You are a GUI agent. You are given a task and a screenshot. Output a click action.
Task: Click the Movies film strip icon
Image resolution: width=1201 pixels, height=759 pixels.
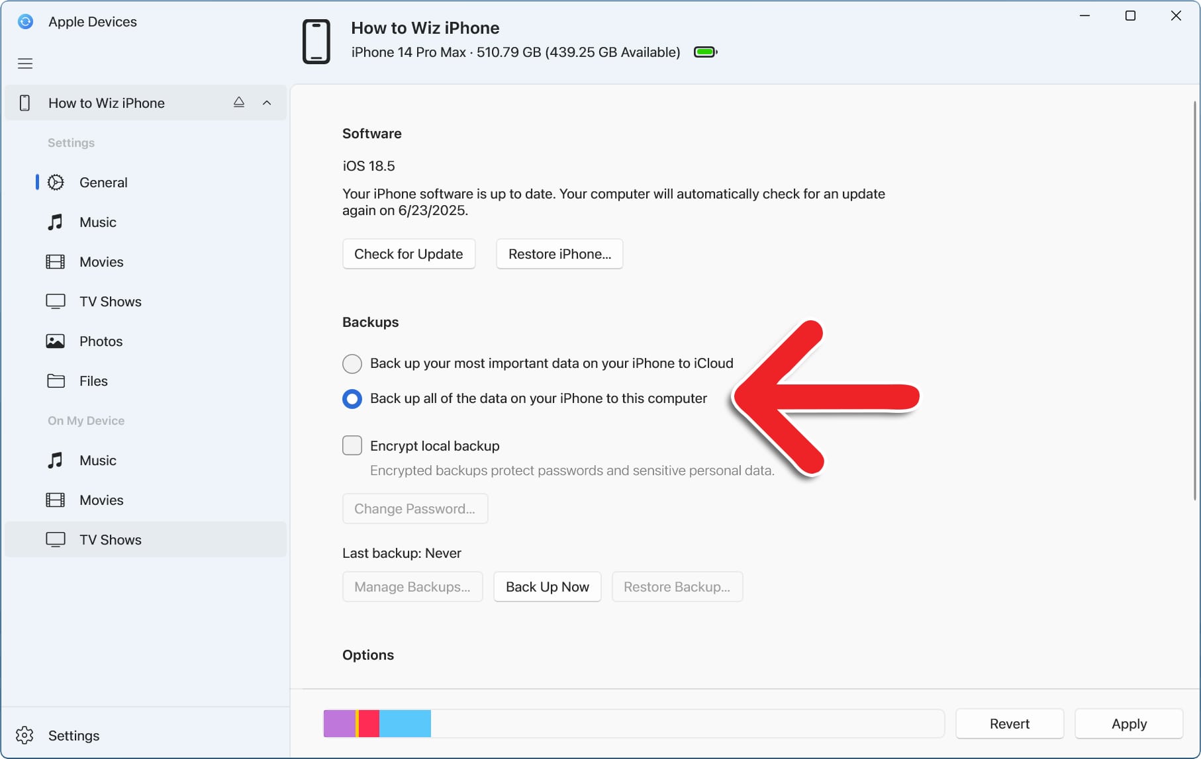pyautogui.click(x=56, y=261)
